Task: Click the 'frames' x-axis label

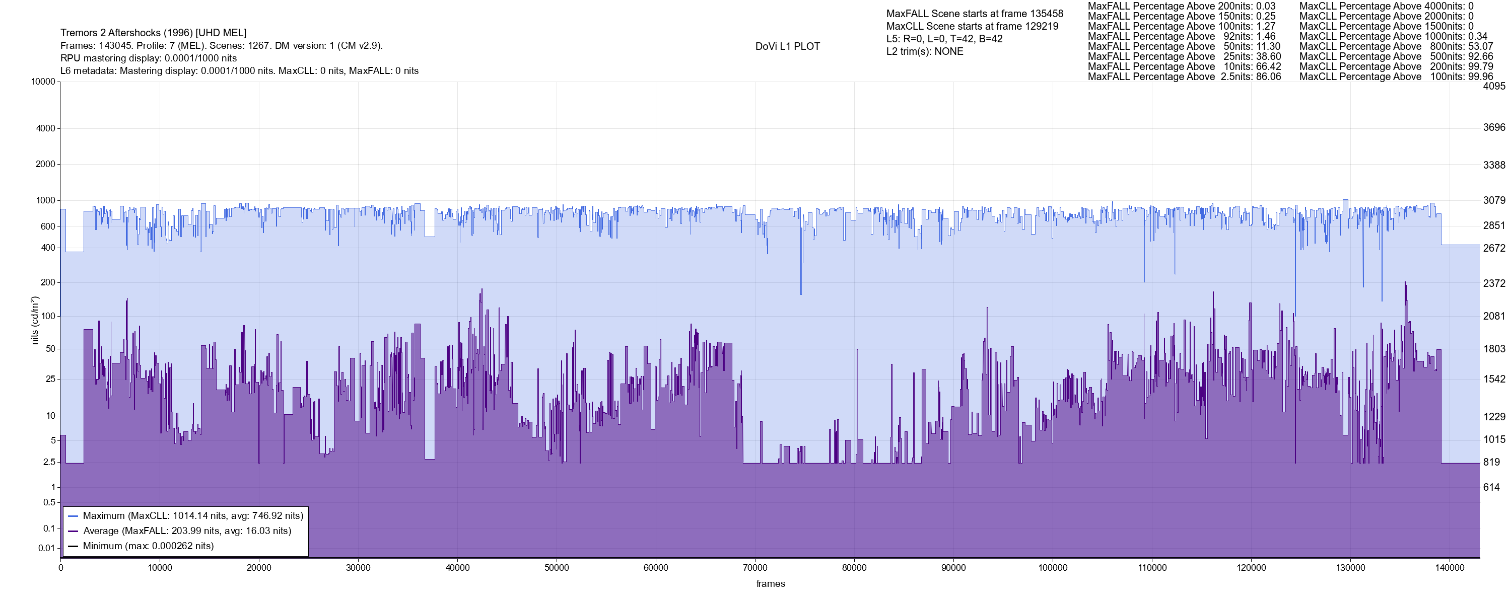Action: (770, 583)
